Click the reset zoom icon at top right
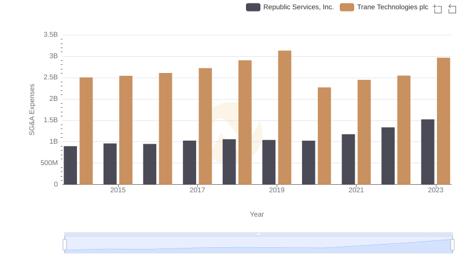 click(452, 9)
